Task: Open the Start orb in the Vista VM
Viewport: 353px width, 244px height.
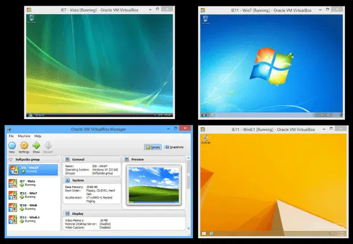Action: pyautogui.click(x=30, y=115)
